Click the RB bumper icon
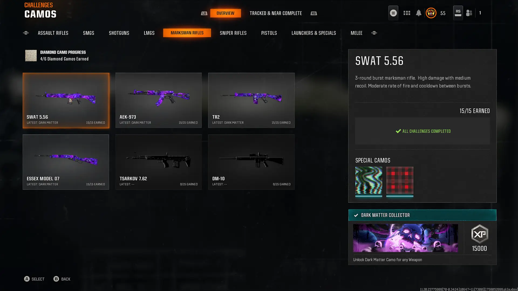 (313, 13)
